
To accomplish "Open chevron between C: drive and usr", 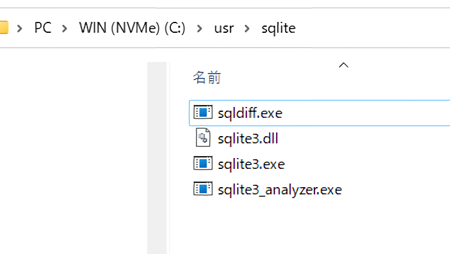I will tap(199, 28).
